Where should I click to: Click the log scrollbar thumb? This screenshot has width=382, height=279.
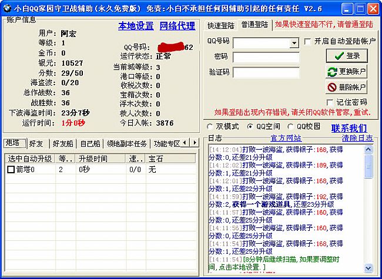click(x=368, y=166)
